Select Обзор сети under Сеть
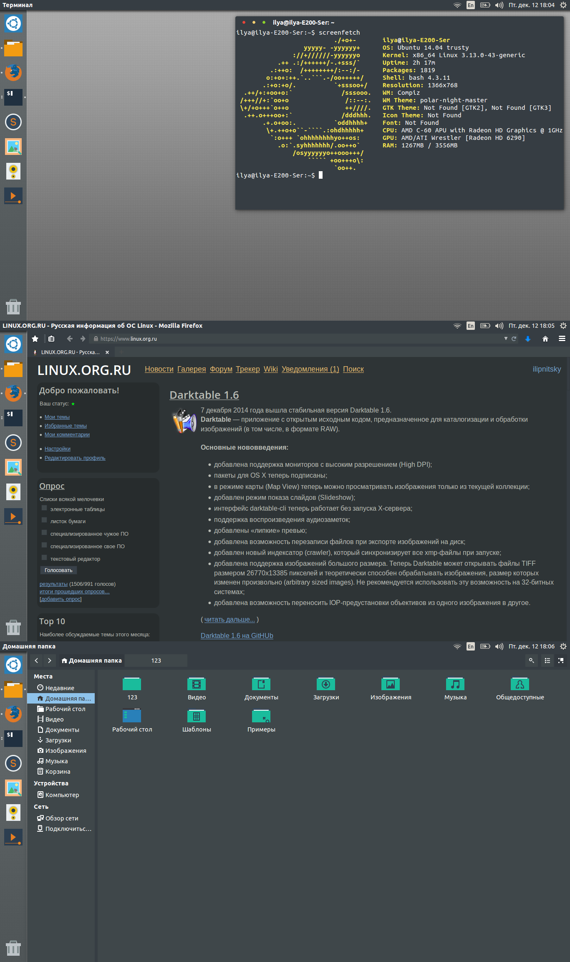Image resolution: width=570 pixels, height=962 pixels. [x=61, y=818]
